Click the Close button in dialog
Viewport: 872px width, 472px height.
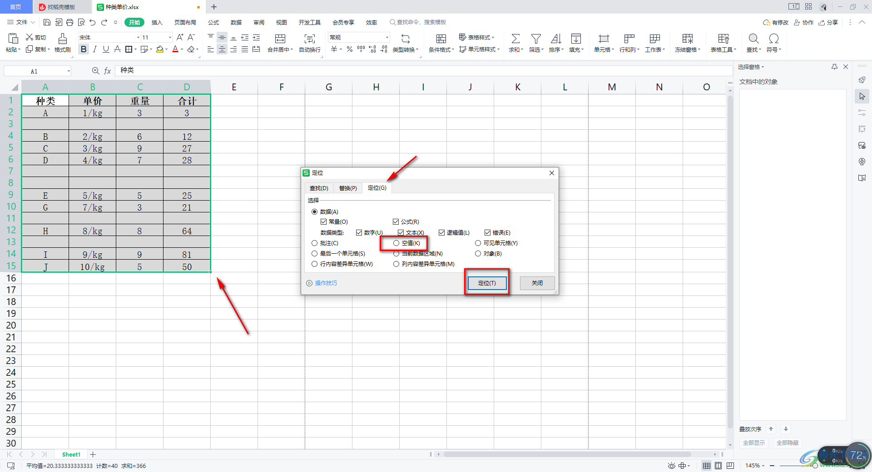point(537,283)
